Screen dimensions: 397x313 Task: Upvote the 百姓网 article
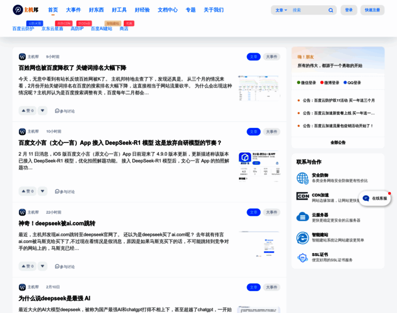coord(28,111)
